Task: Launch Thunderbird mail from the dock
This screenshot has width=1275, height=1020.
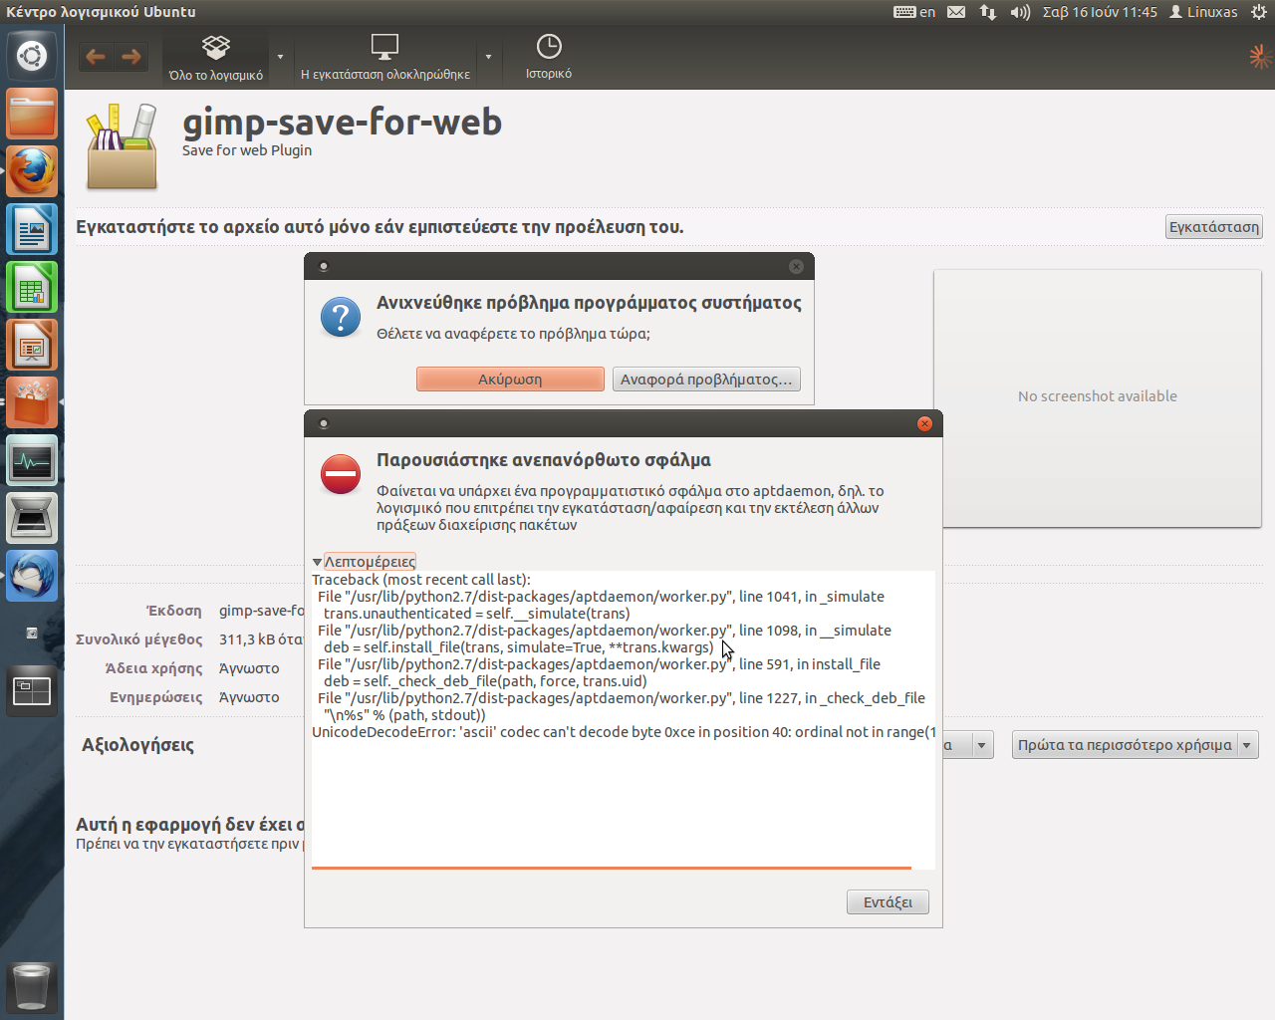Action: [32, 576]
